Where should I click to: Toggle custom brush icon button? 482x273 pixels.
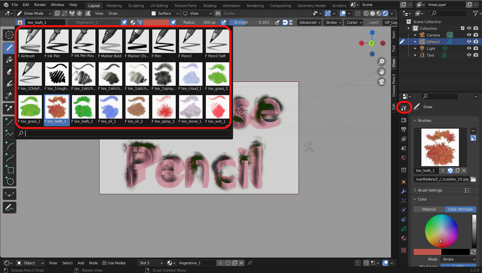[x=473, y=138]
